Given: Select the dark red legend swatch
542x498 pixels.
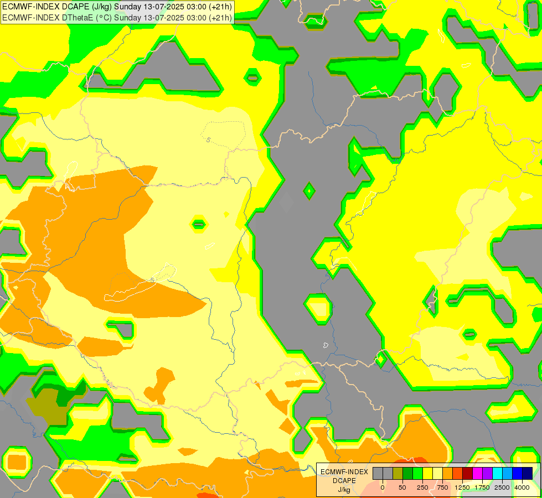Looking at the screenshot, I should pos(468,473).
